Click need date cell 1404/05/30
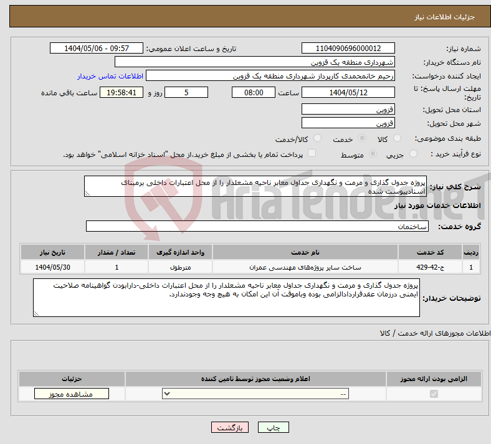Viewport: 491px width, 444px height. [x=52, y=267]
